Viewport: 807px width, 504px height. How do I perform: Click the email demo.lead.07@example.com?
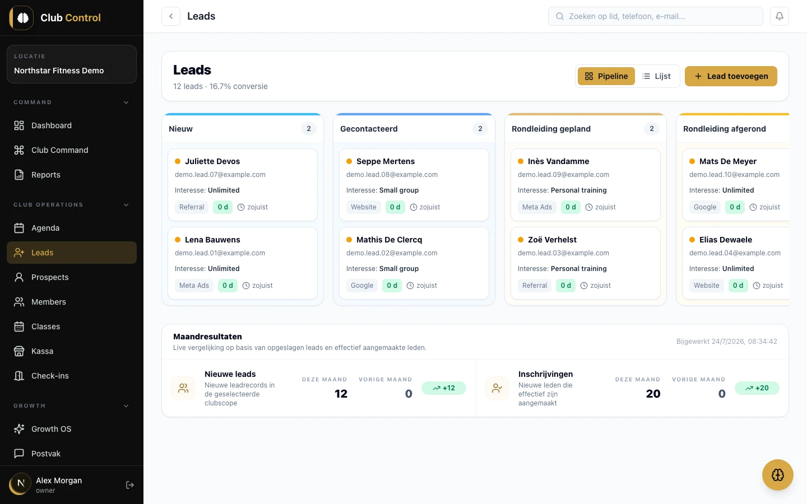point(220,175)
